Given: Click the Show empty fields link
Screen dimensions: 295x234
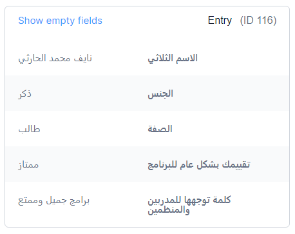Looking at the screenshot, I should 60,21.
